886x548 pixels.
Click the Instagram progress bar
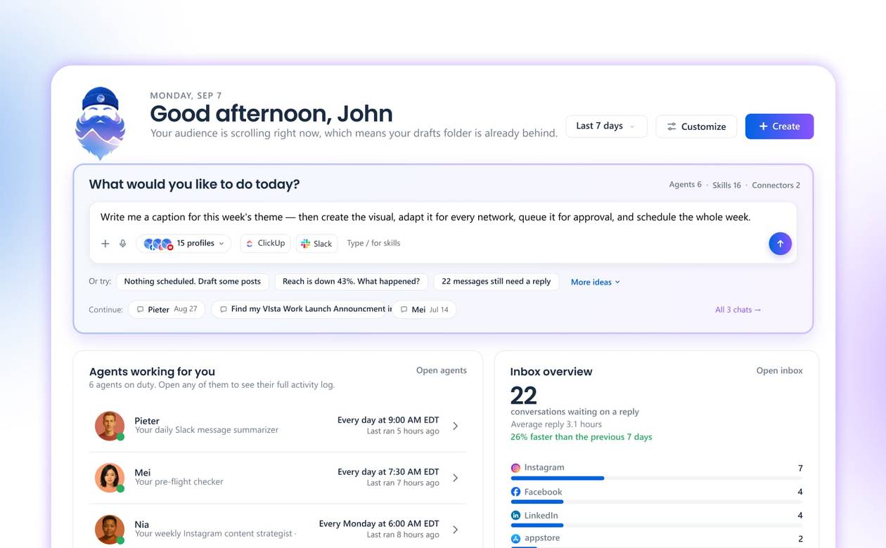coord(657,478)
